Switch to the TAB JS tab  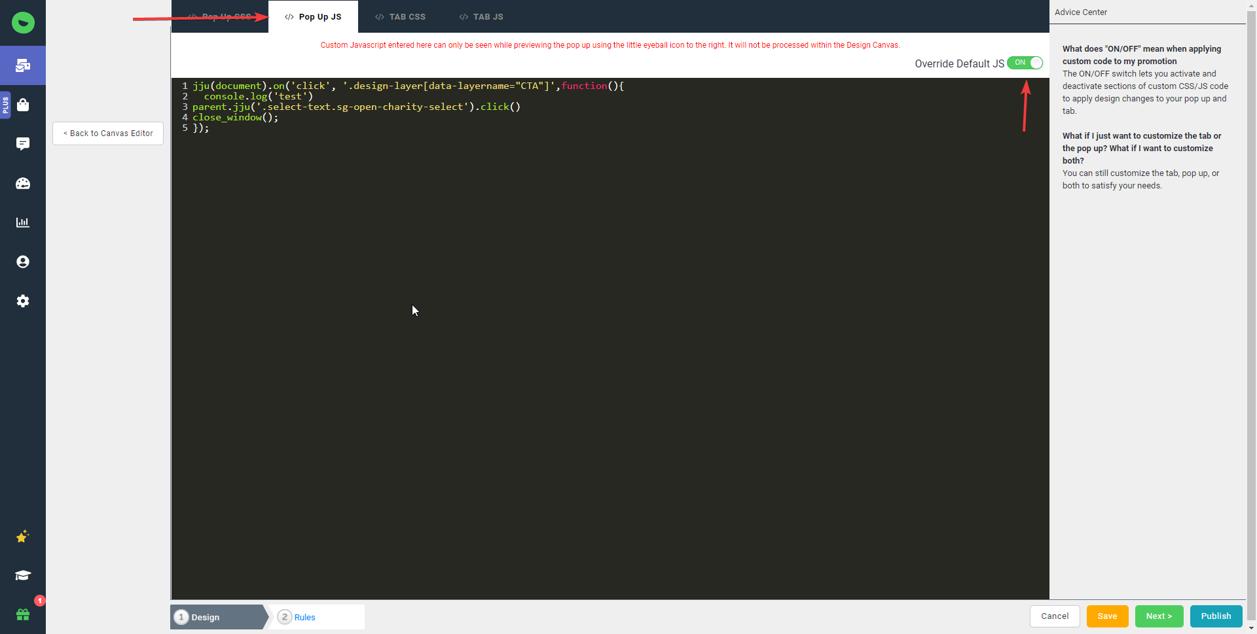point(481,16)
